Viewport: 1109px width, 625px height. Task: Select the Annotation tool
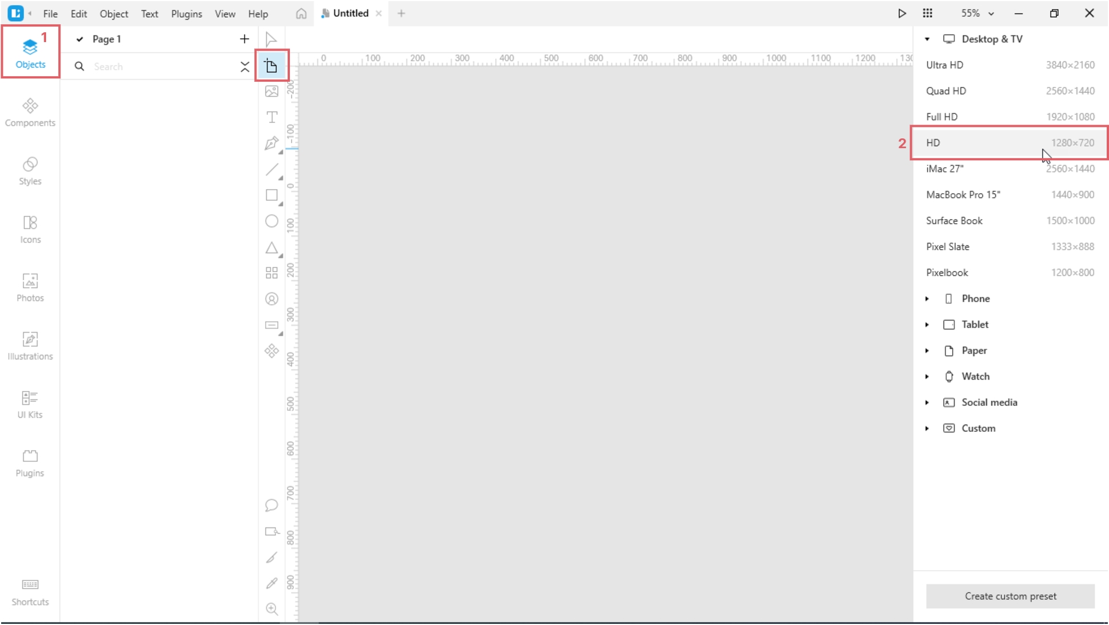[x=271, y=532]
